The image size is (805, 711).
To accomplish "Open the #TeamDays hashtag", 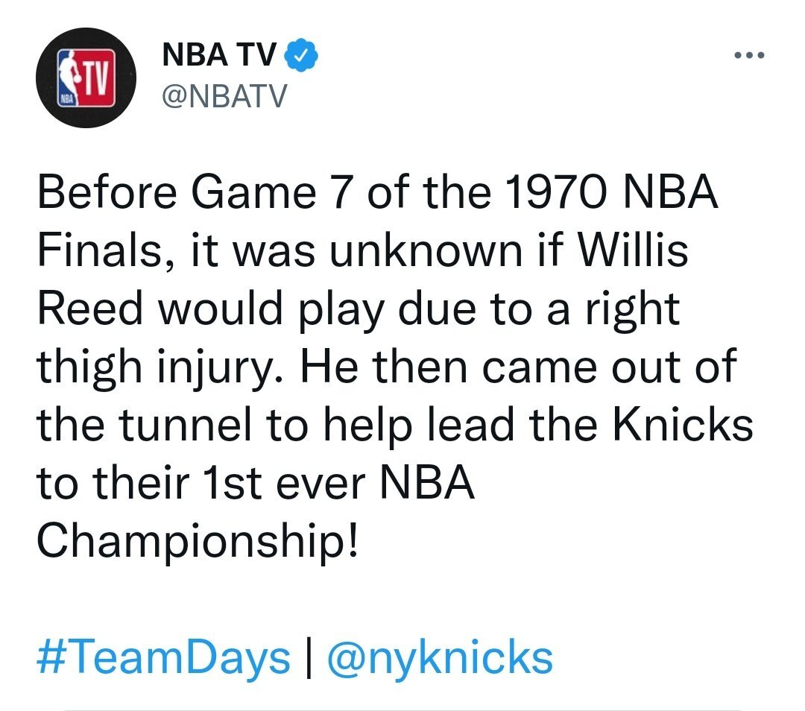I will [x=163, y=657].
